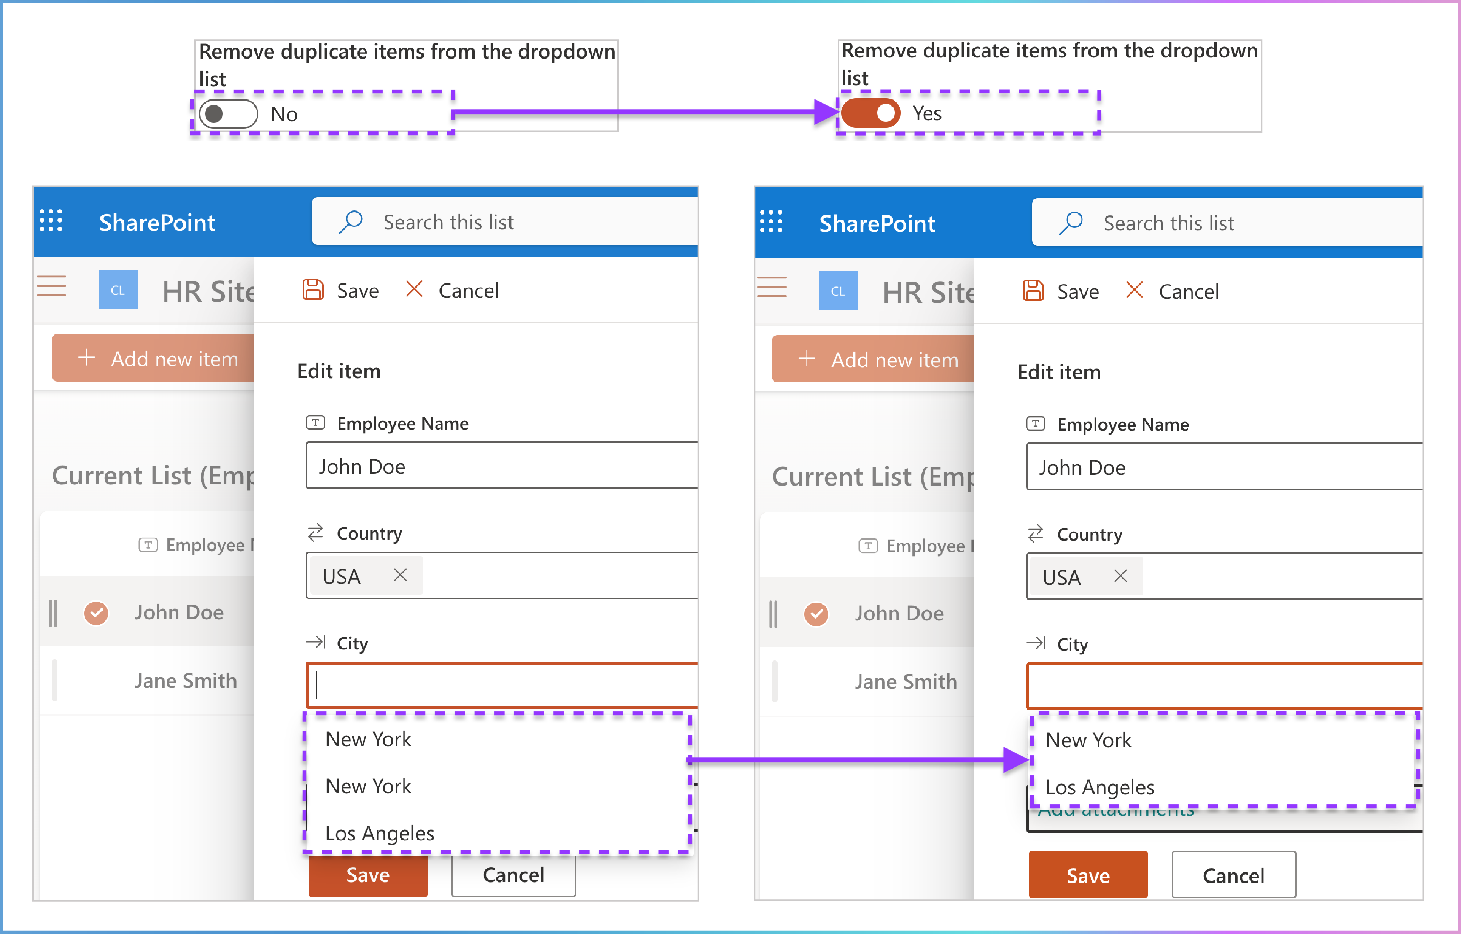Click bottom Cancel button in right form

click(x=1234, y=875)
